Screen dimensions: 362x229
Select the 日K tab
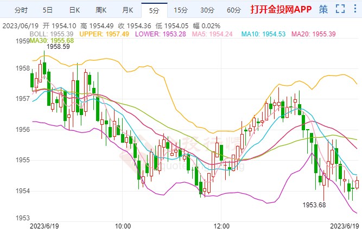pos(74,10)
